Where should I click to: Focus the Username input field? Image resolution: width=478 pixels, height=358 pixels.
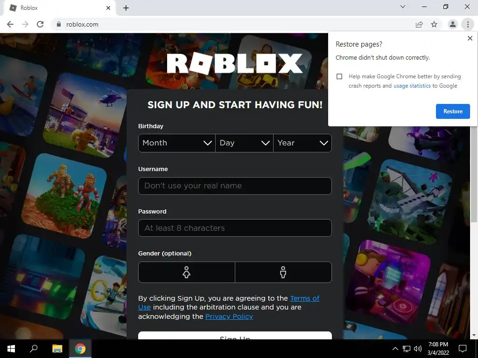pos(235,186)
